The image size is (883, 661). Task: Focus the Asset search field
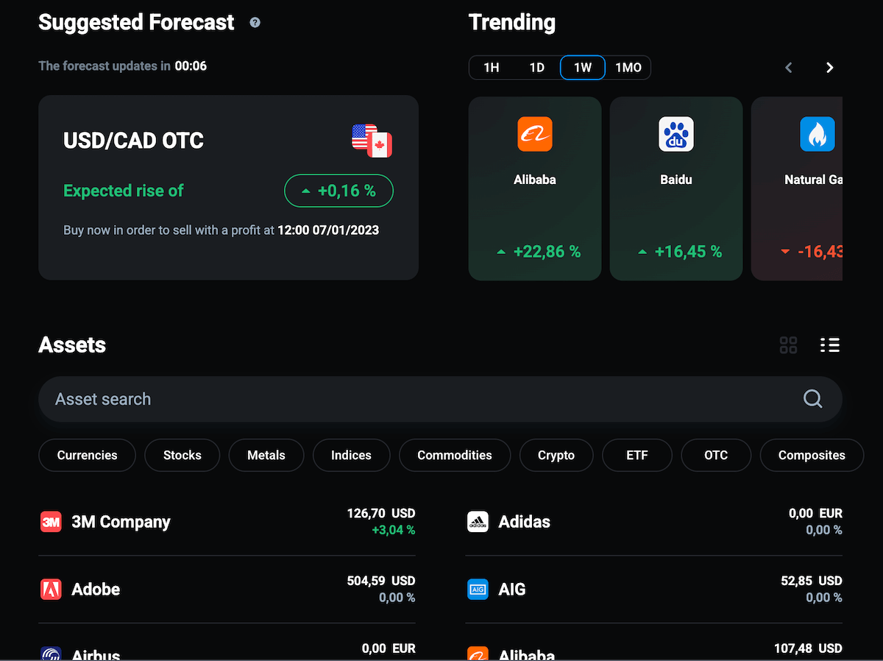pos(440,399)
